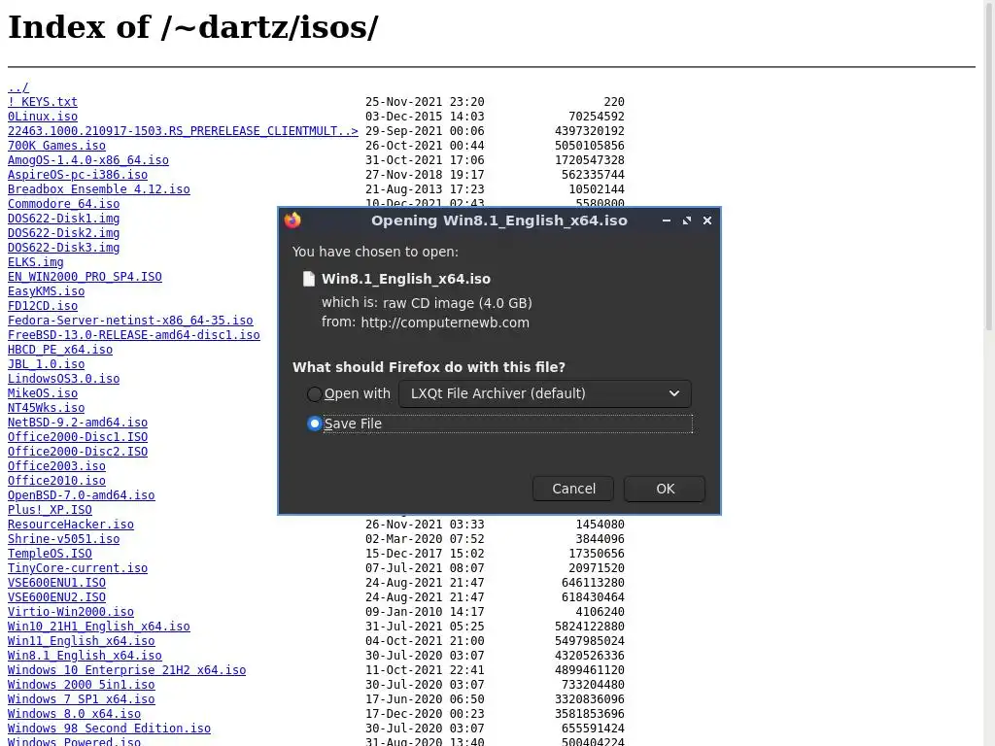Download Win10_21H1_English_x64.iso
The height and width of the screenshot is (746, 995).
[99, 627]
